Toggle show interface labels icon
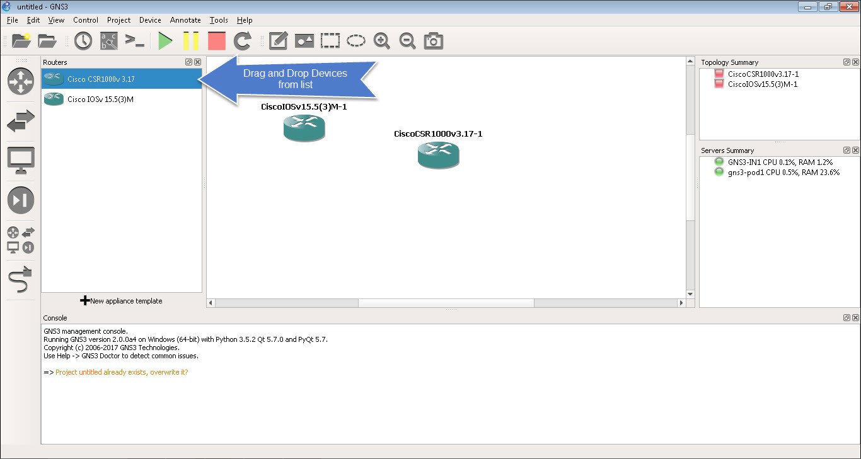 pos(108,41)
